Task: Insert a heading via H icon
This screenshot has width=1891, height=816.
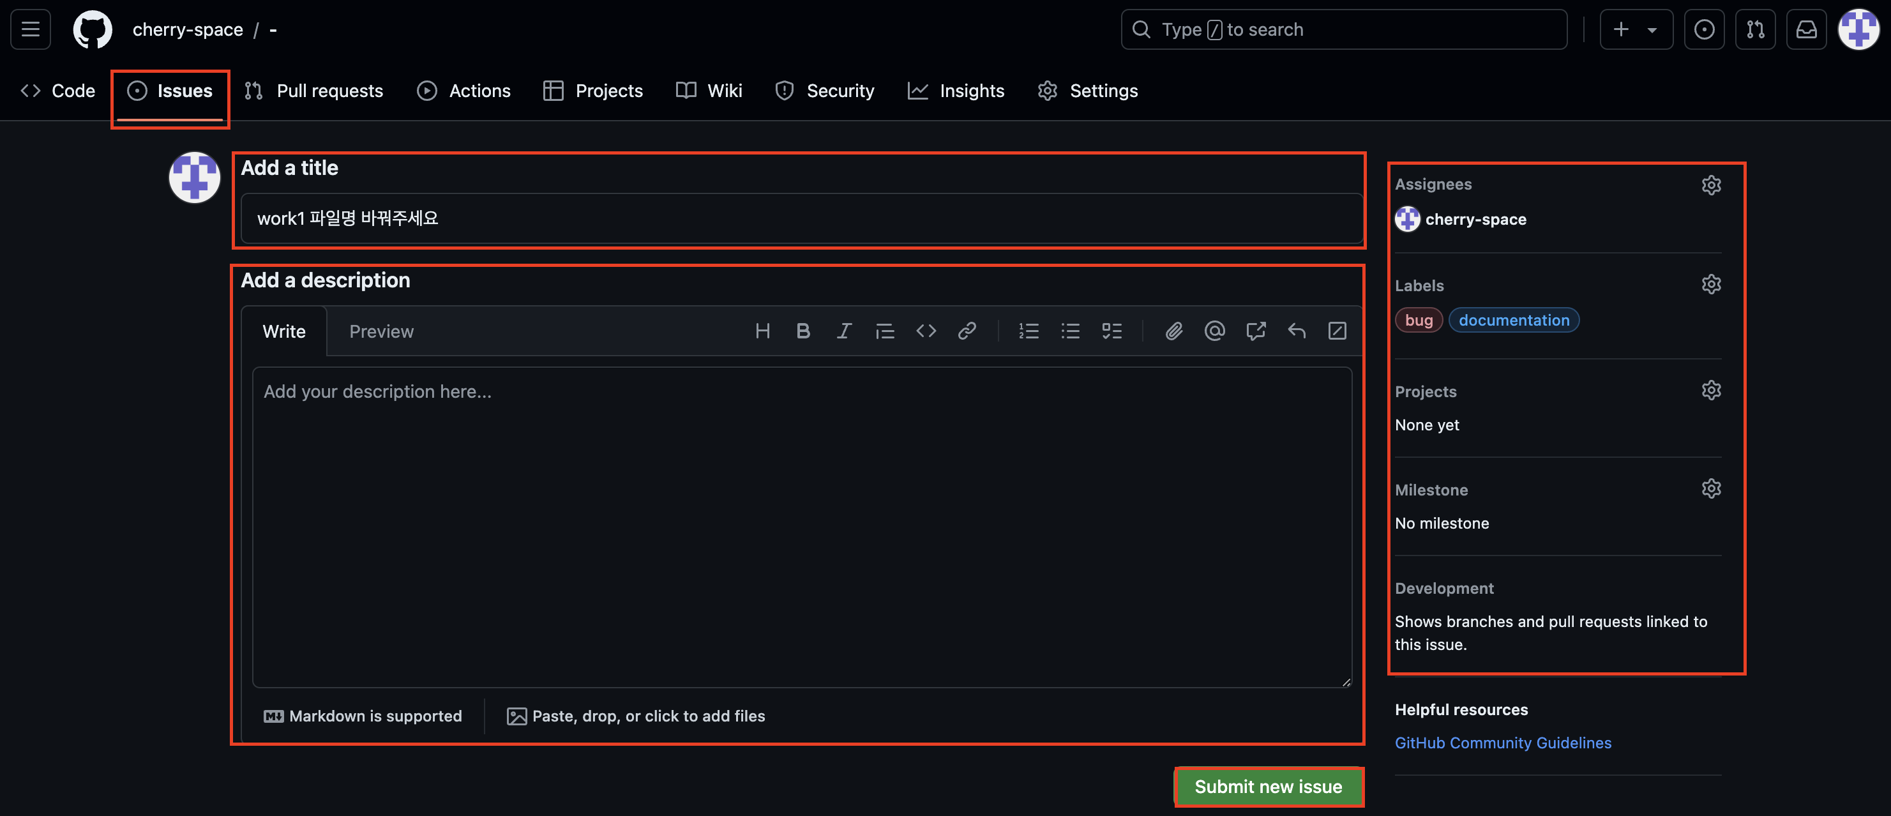Action: pos(762,331)
